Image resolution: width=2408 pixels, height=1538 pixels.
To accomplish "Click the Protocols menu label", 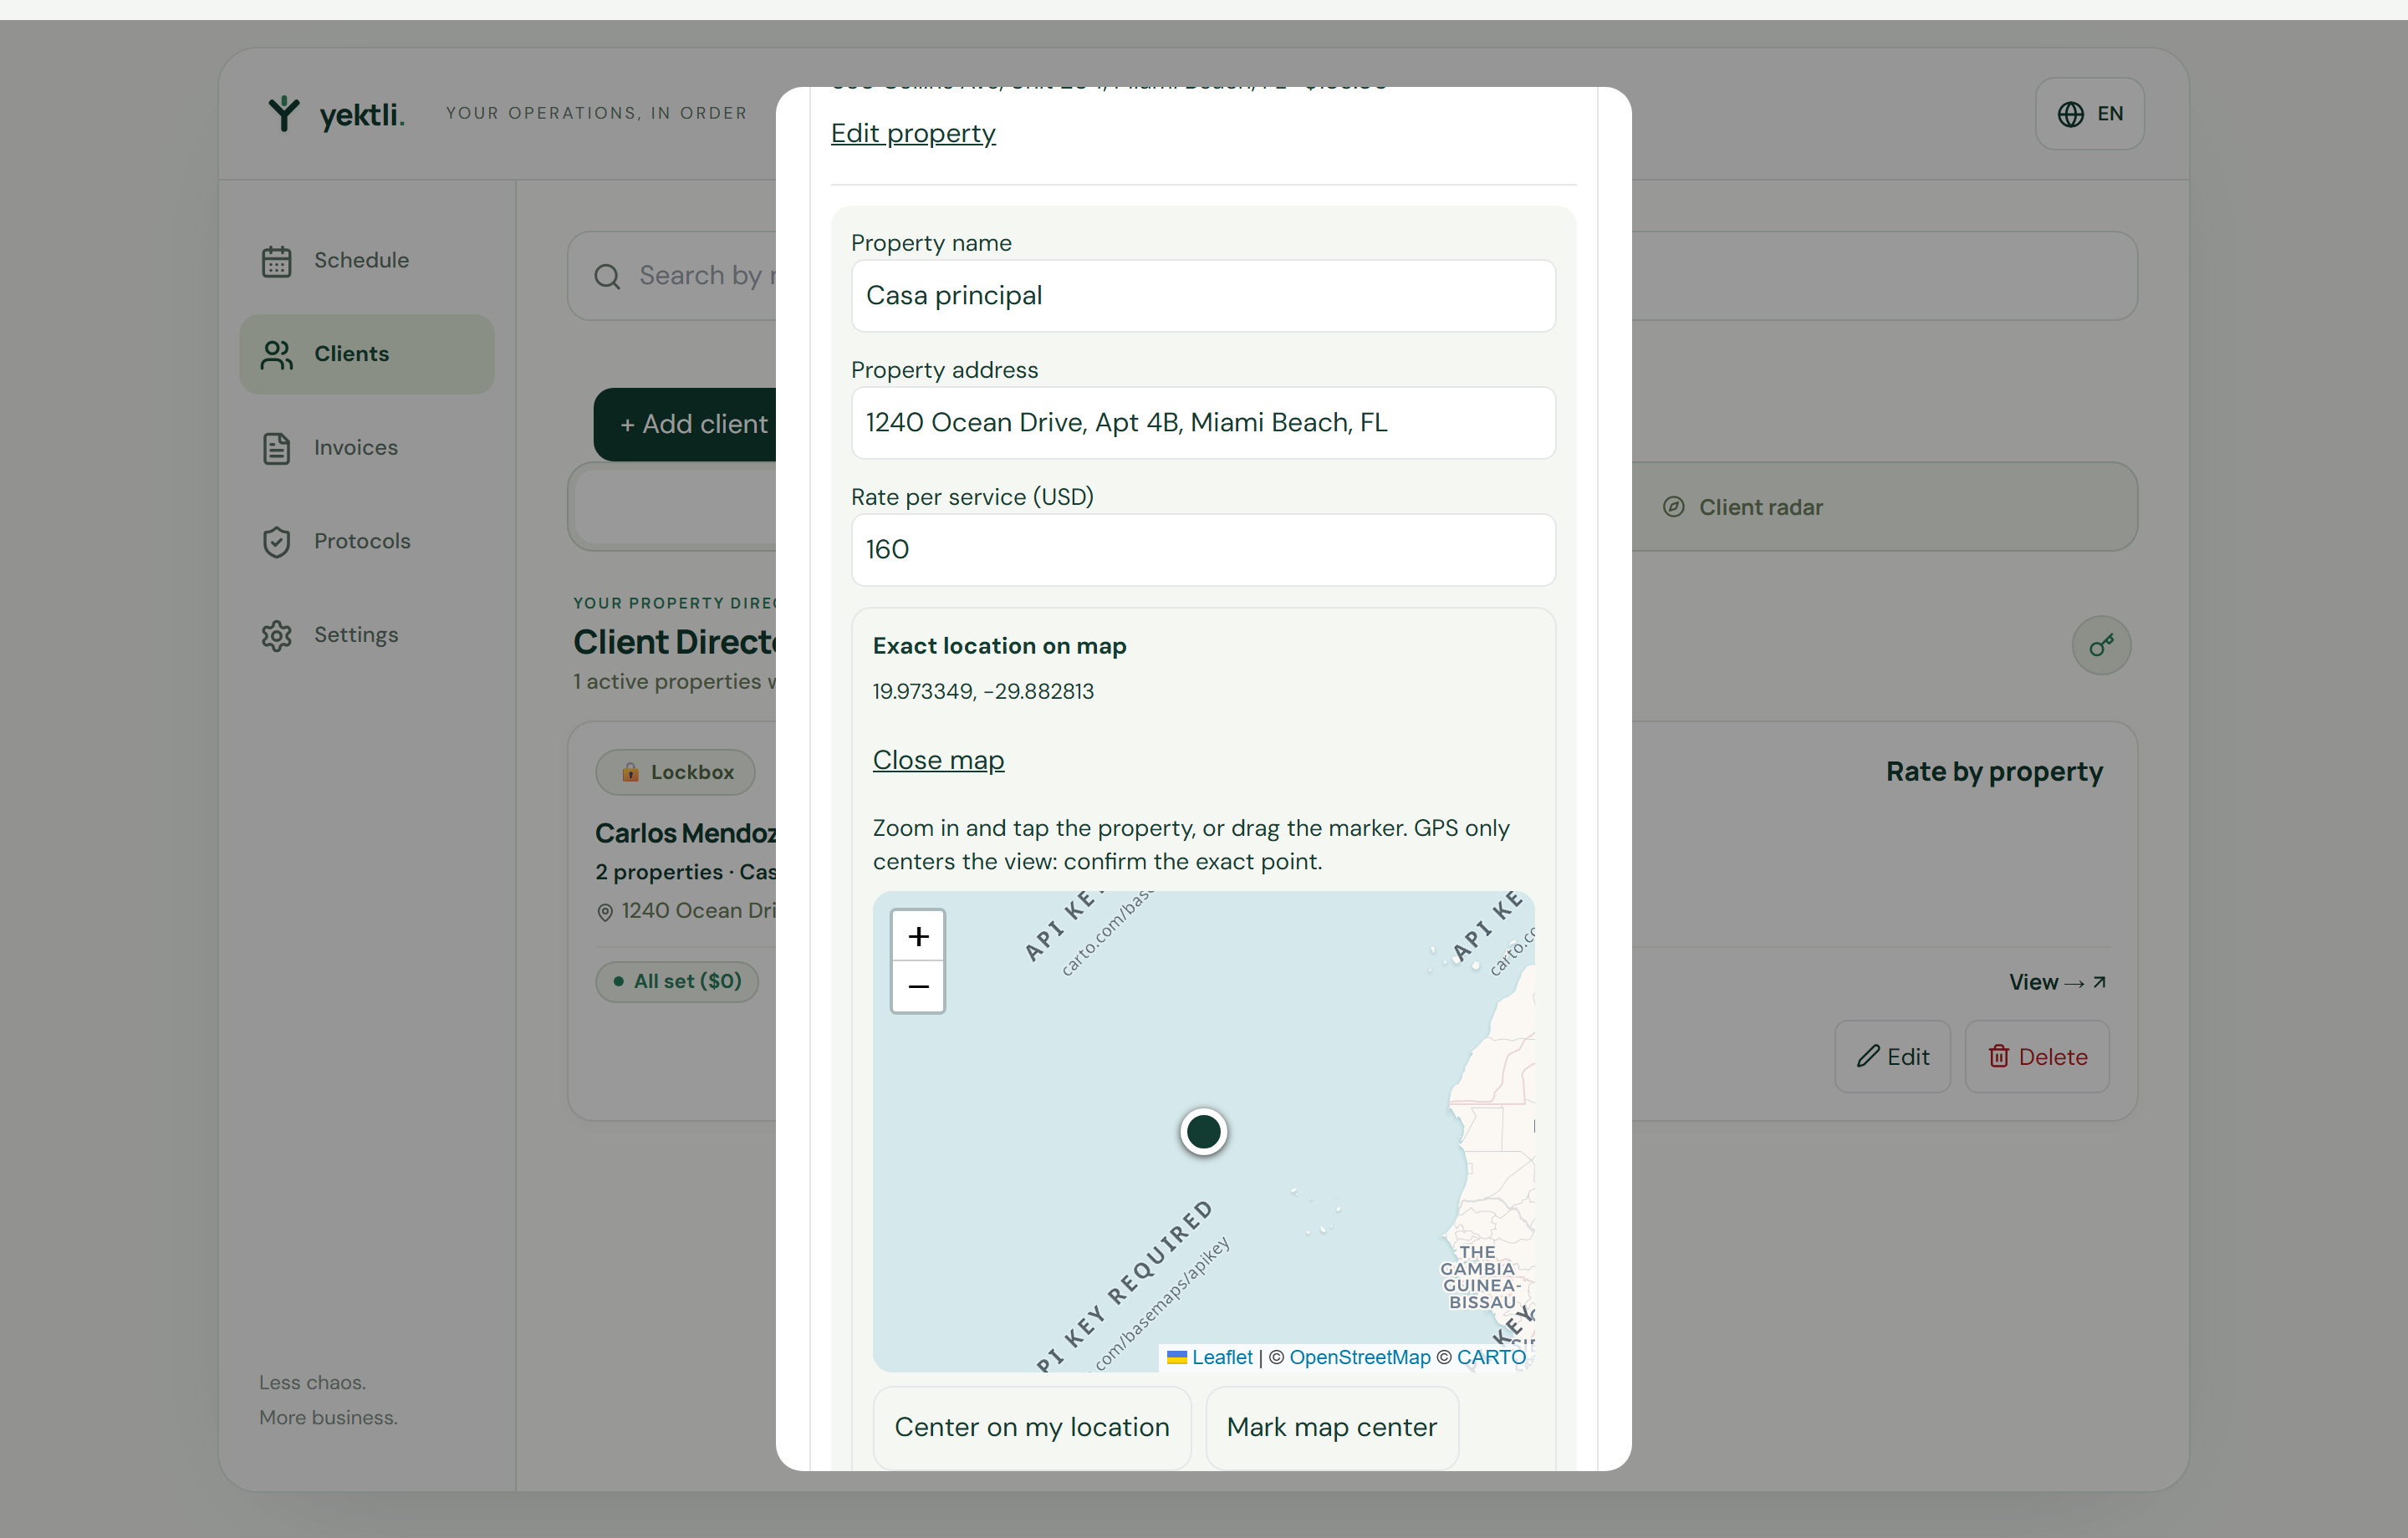I will [x=362, y=541].
